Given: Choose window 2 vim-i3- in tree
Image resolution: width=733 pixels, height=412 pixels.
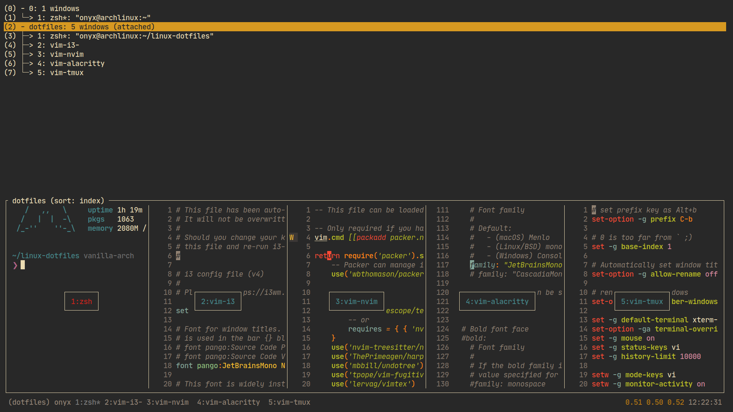Looking at the screenshot, I should point(58,45).
